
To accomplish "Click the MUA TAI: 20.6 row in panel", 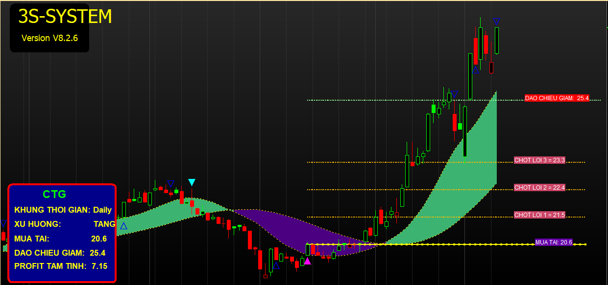I will (61, 239).
